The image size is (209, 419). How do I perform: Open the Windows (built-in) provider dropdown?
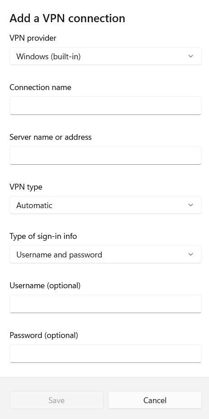(x=105, y=56)
